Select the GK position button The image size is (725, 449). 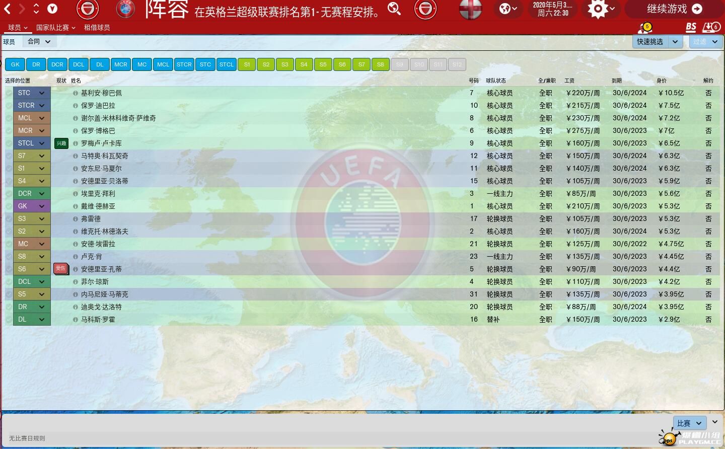pyautogui.click(x=15, y=64)
